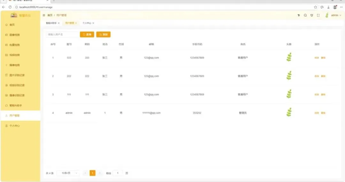Select page number 1 in pagination
The image size is (345, 182).
(92, 173)
